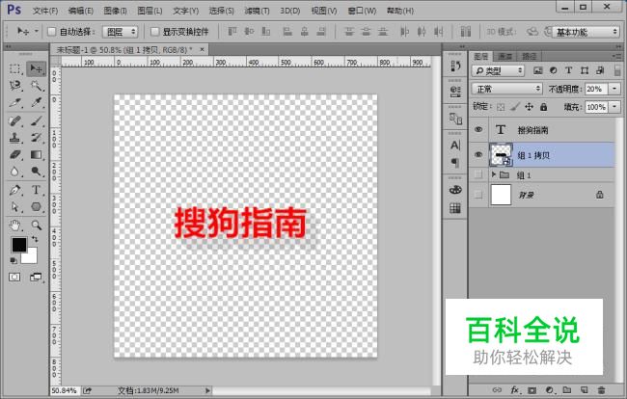Viewport: 627px width, 399px height.
Task: Open the 基本功能 workspace dropdown
Action: pyautogui.click(x=586, y=32)
